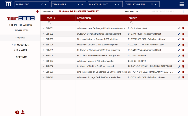This screenshot has width=188, height=116.
Task: Edit record SLT-008 with the pencil icon
Action: 179,67
